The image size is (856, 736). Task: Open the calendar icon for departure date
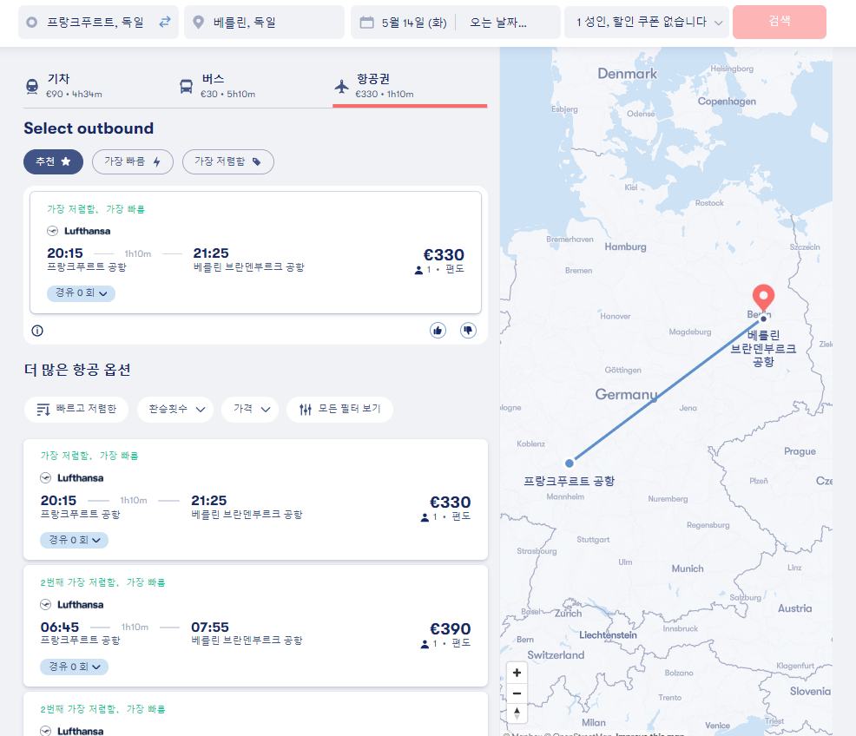(x=367, y=23)
